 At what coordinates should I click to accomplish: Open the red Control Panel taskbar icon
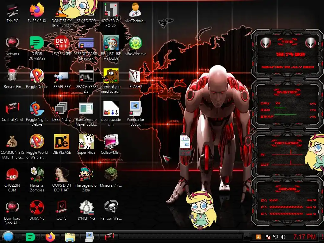click(109, 237)
